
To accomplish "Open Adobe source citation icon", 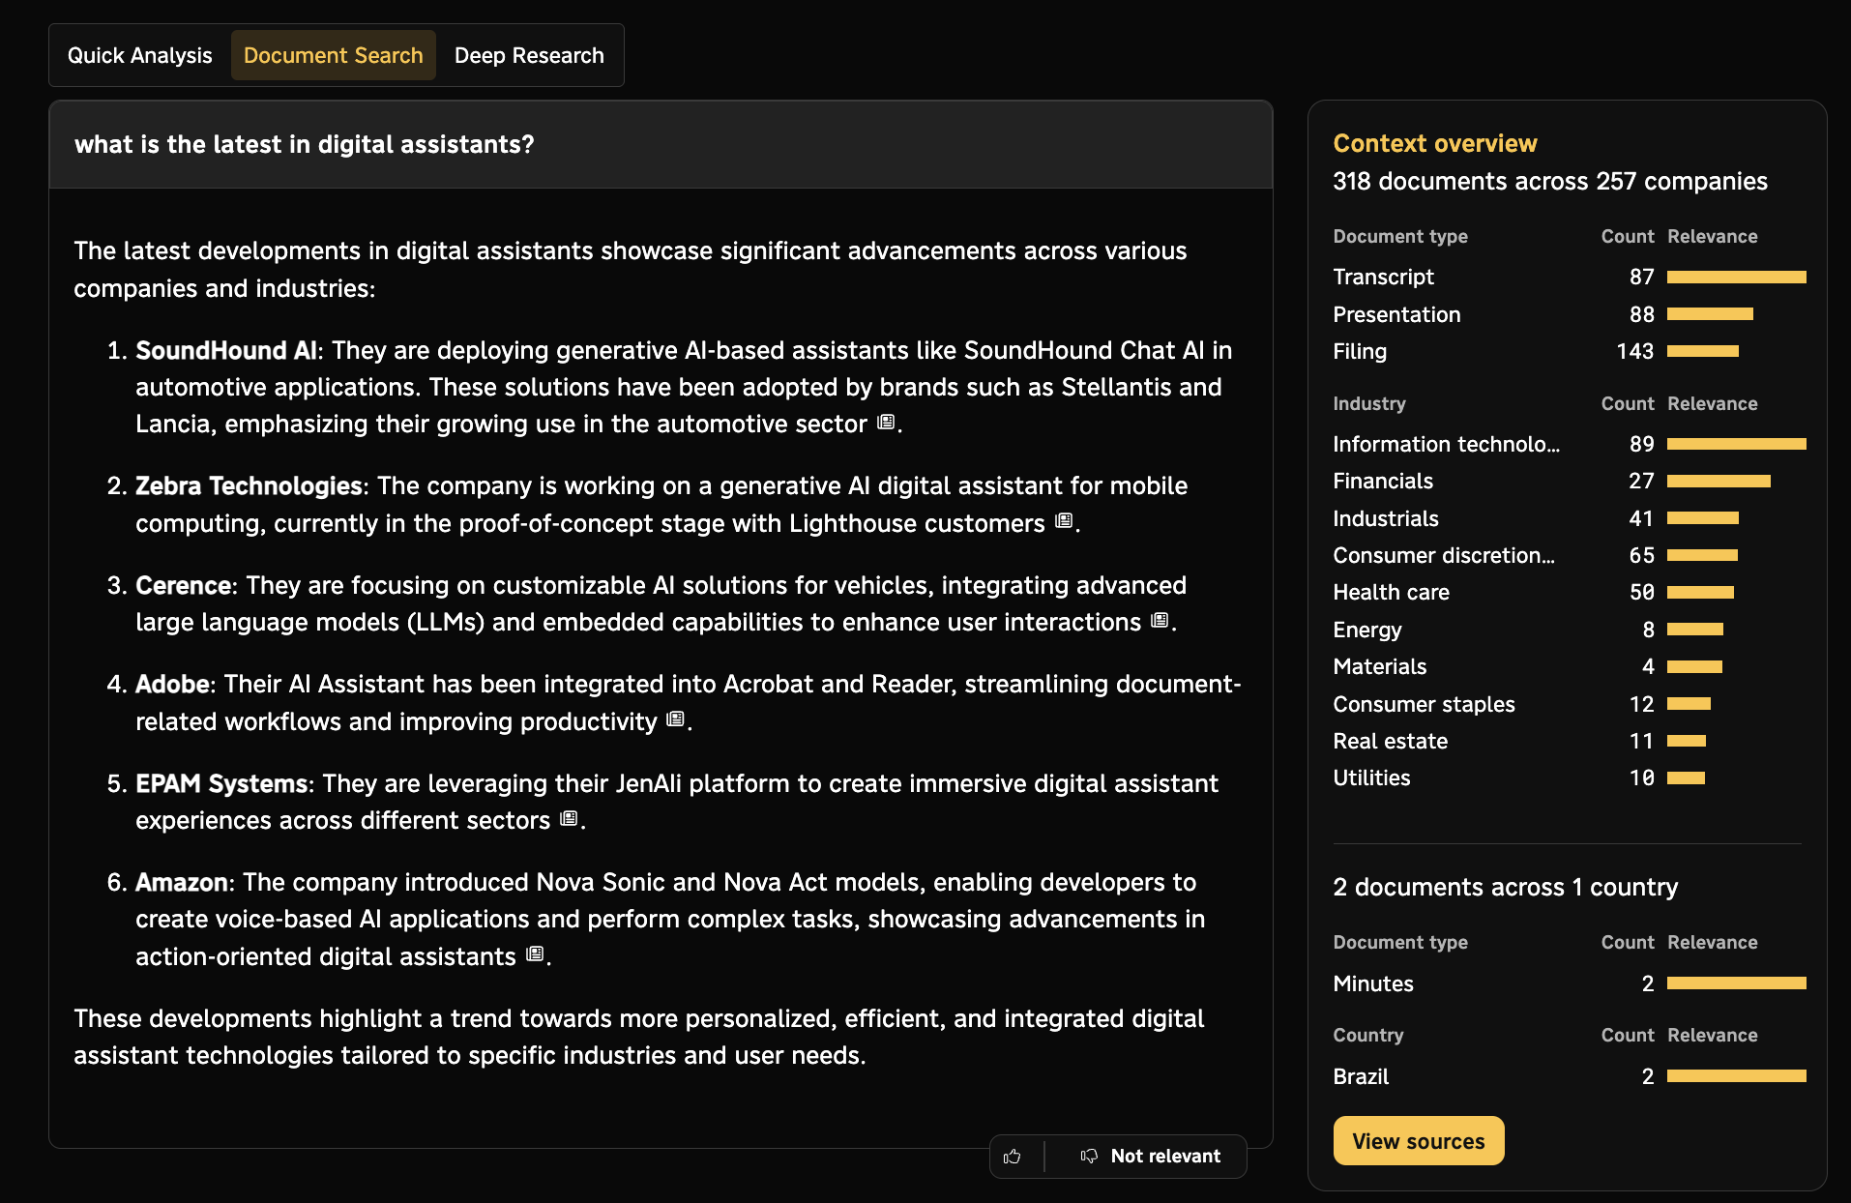I will point(676,719).
